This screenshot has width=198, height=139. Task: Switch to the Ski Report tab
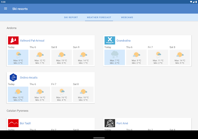point(71,17)
